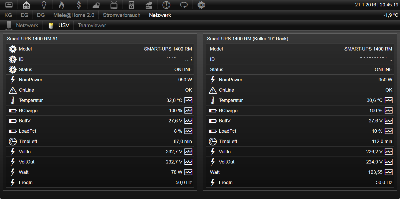The height and width of the screenshot is (199, 400).
Task: Click the 87,0 min TimeLeft value
Action: tap(183, 141)
